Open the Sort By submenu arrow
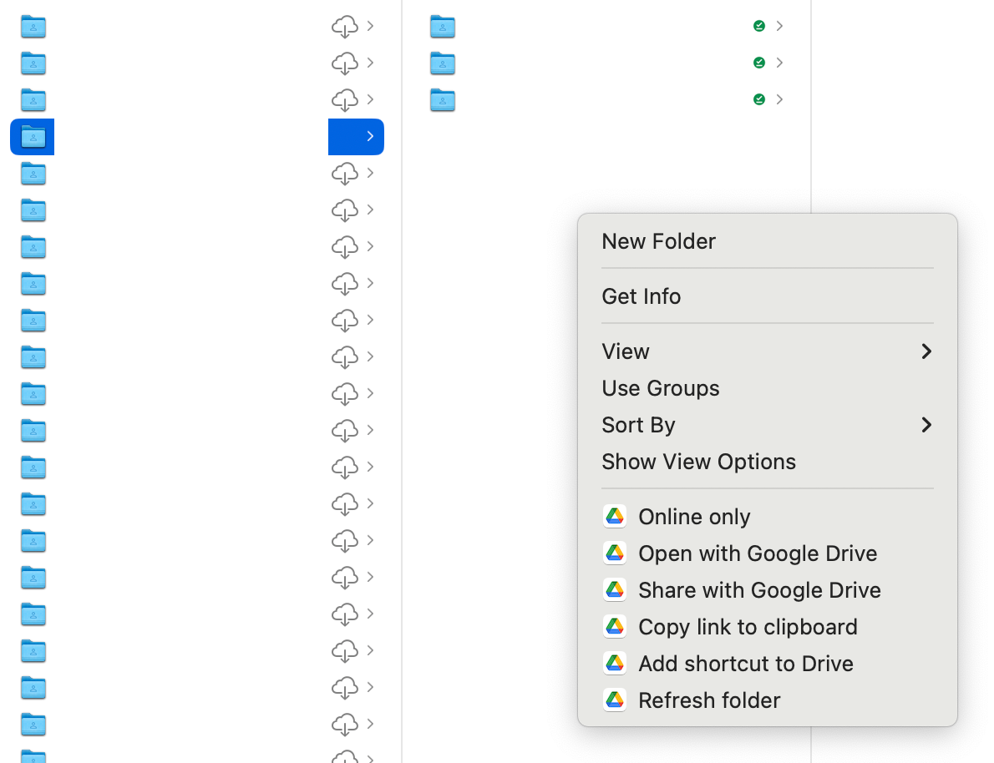The image size is (994, 763). [926, 425]
